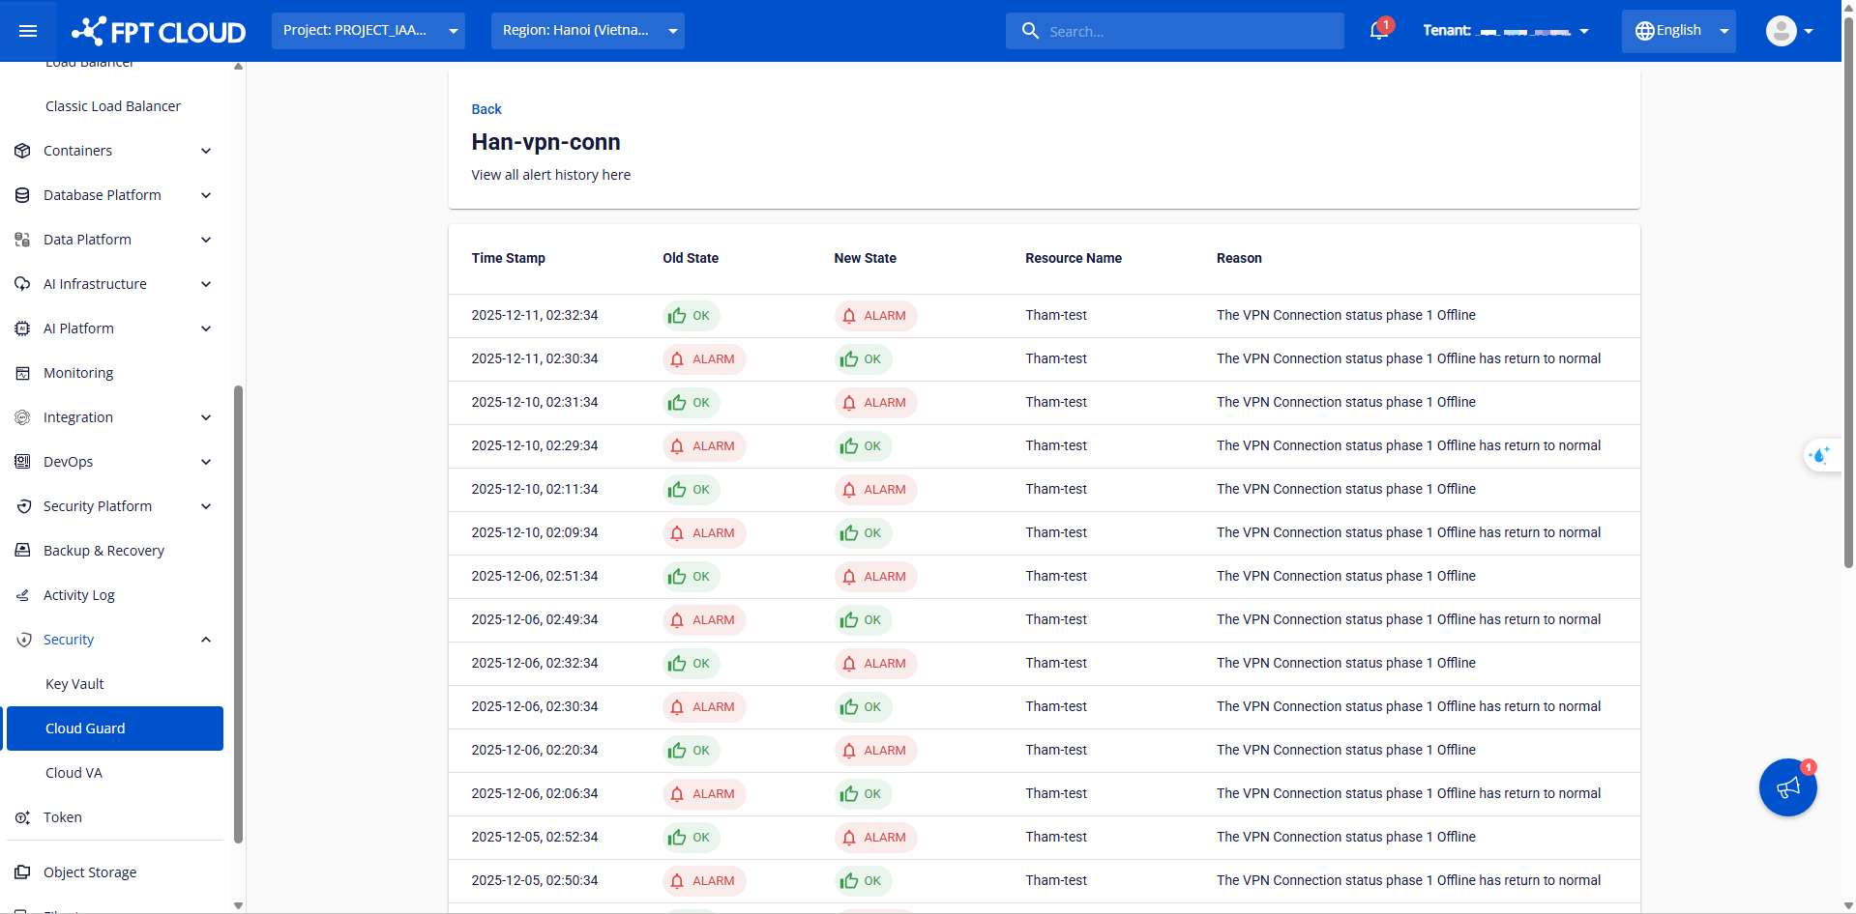Click the Back link
1856x914 pixels.
(486, 109)
